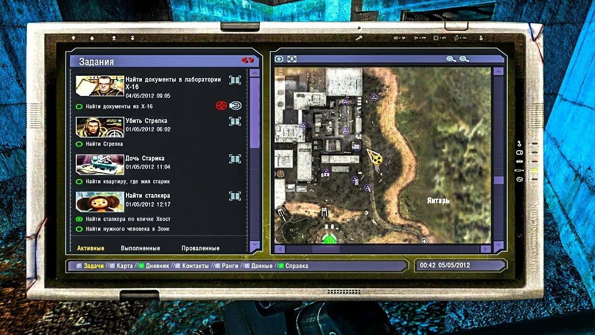Viewport: 595px width, 335px height.
Task: Click the map horizontal scroll-left arrow
Action: tap(279, 249)
